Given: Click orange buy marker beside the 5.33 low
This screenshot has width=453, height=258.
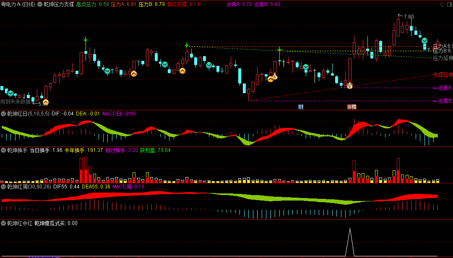Looking at the screenshot, I should [46, 102].
